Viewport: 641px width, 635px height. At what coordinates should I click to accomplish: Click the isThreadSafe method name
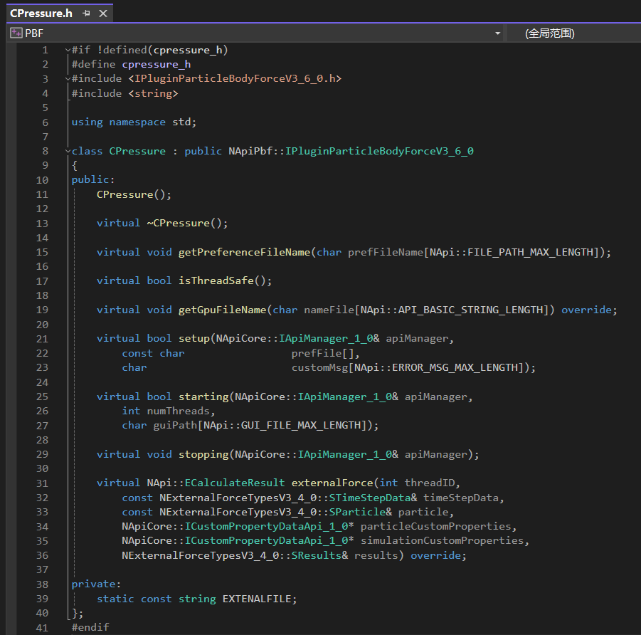click(x=216, y=280)
